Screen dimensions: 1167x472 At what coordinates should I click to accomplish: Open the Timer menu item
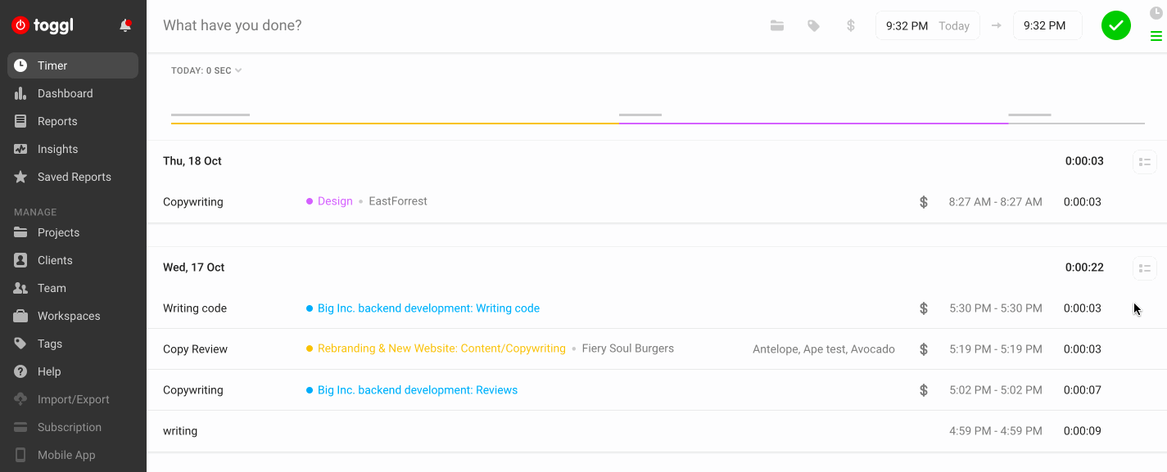(x=73, y=65)
